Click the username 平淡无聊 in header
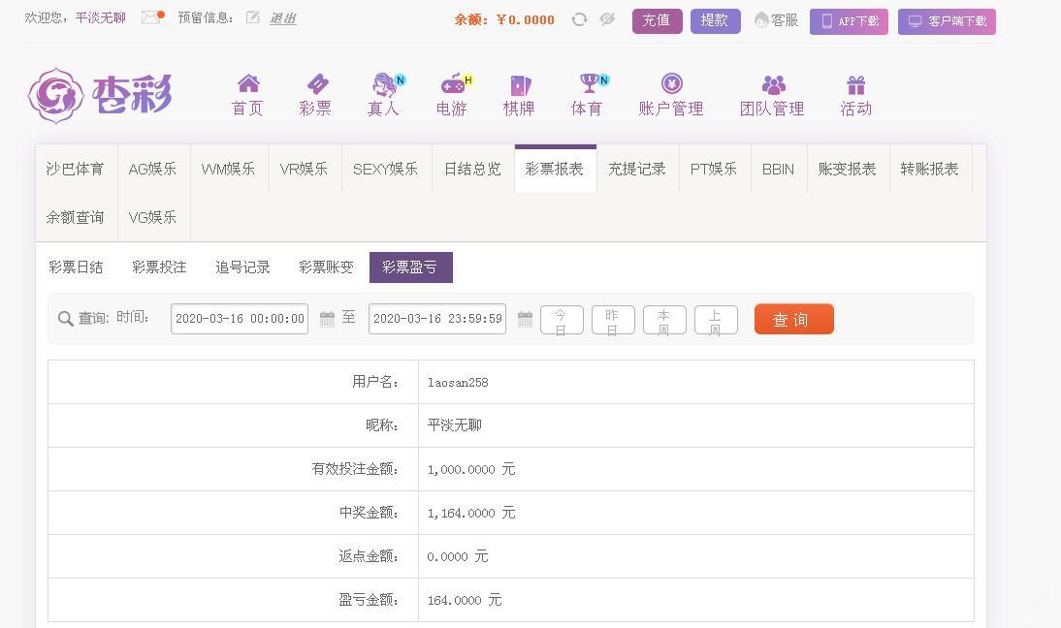This screenshot has width=1061, height=628. coord(100,17)
